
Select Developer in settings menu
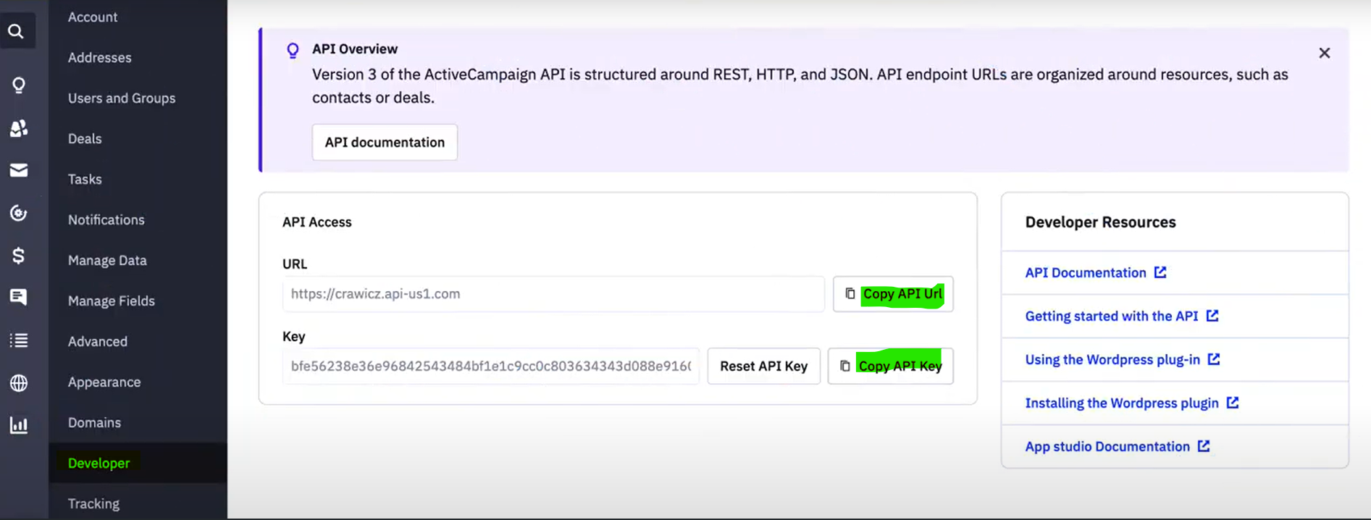point(99,464)
